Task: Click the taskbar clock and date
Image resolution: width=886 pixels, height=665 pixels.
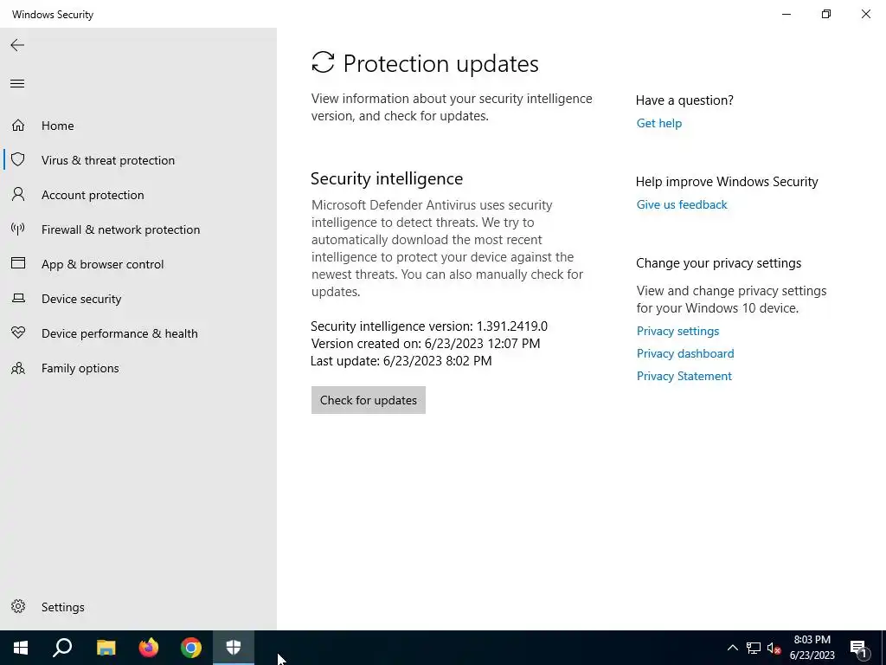Action: point(812,648)
